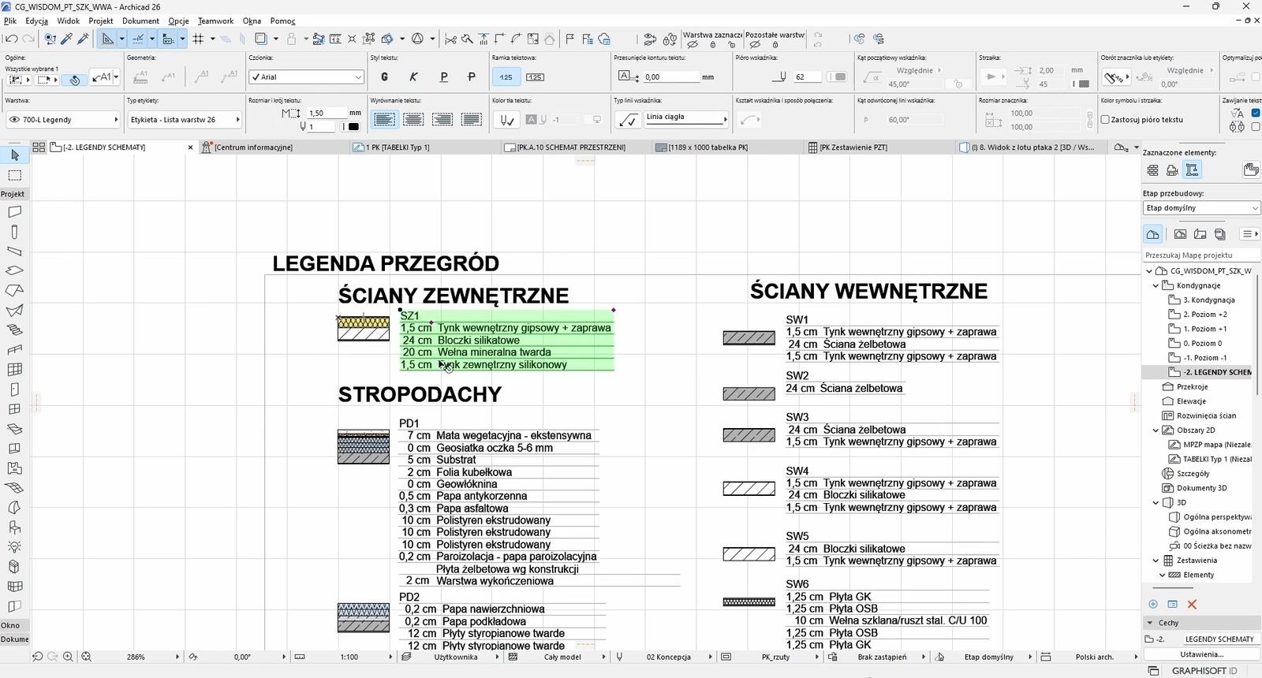This screenshot has height=678, width=1262.
Task: Open the Teamwork menu
Action: tap(215, 21)
